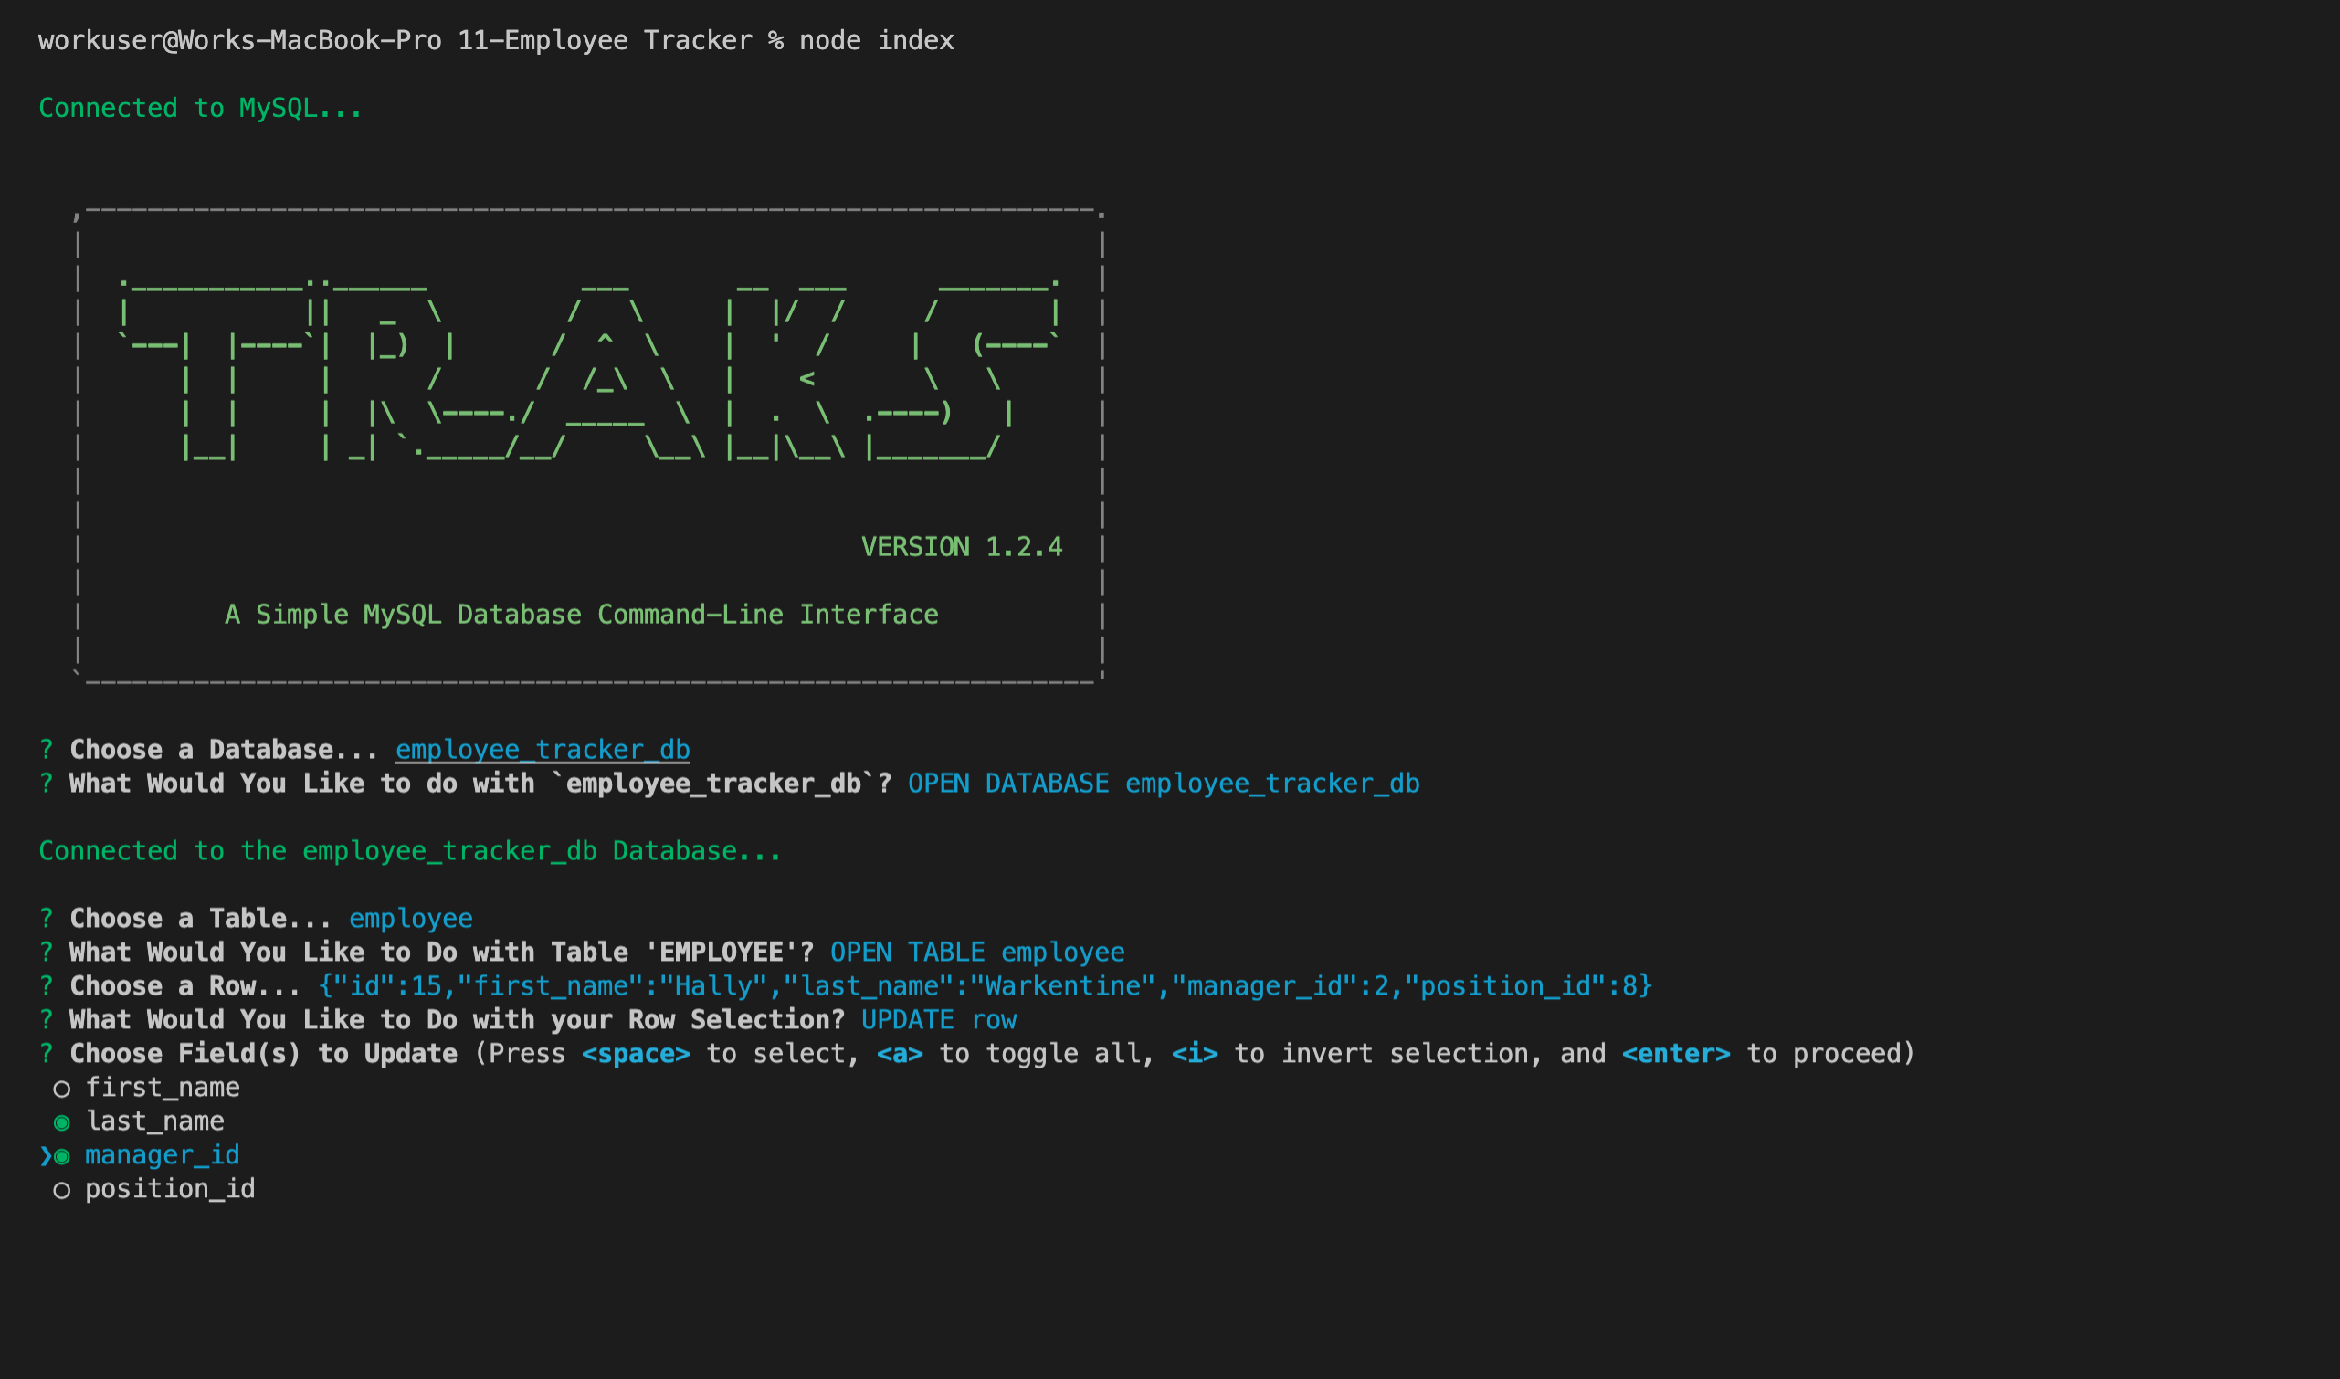Select the position_id field circle
Viewport: 2340px width, 1379px height.
tap(61, 1190)
